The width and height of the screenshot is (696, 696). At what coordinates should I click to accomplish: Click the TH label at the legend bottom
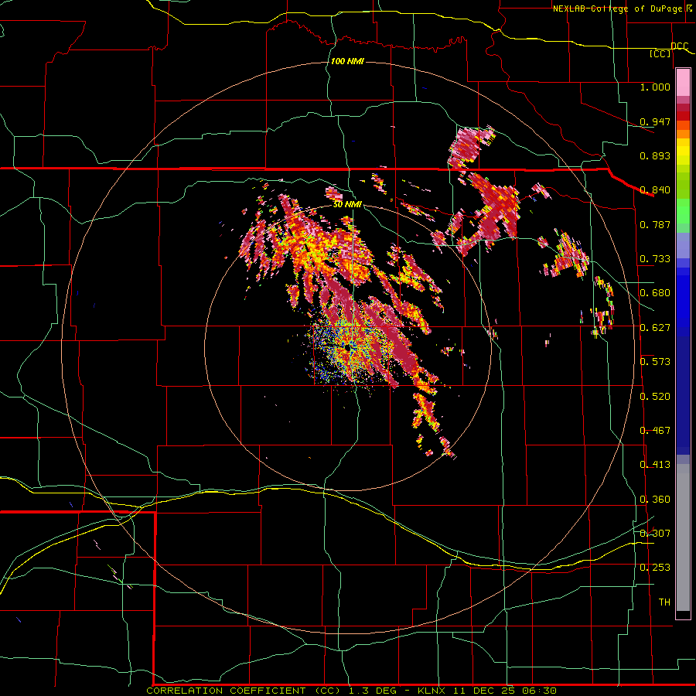(x=664, y=602)
